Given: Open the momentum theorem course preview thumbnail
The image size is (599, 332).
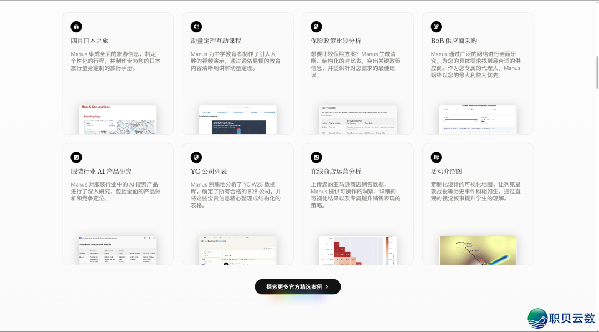Looking at the screenshot, I should pos(237,120).
